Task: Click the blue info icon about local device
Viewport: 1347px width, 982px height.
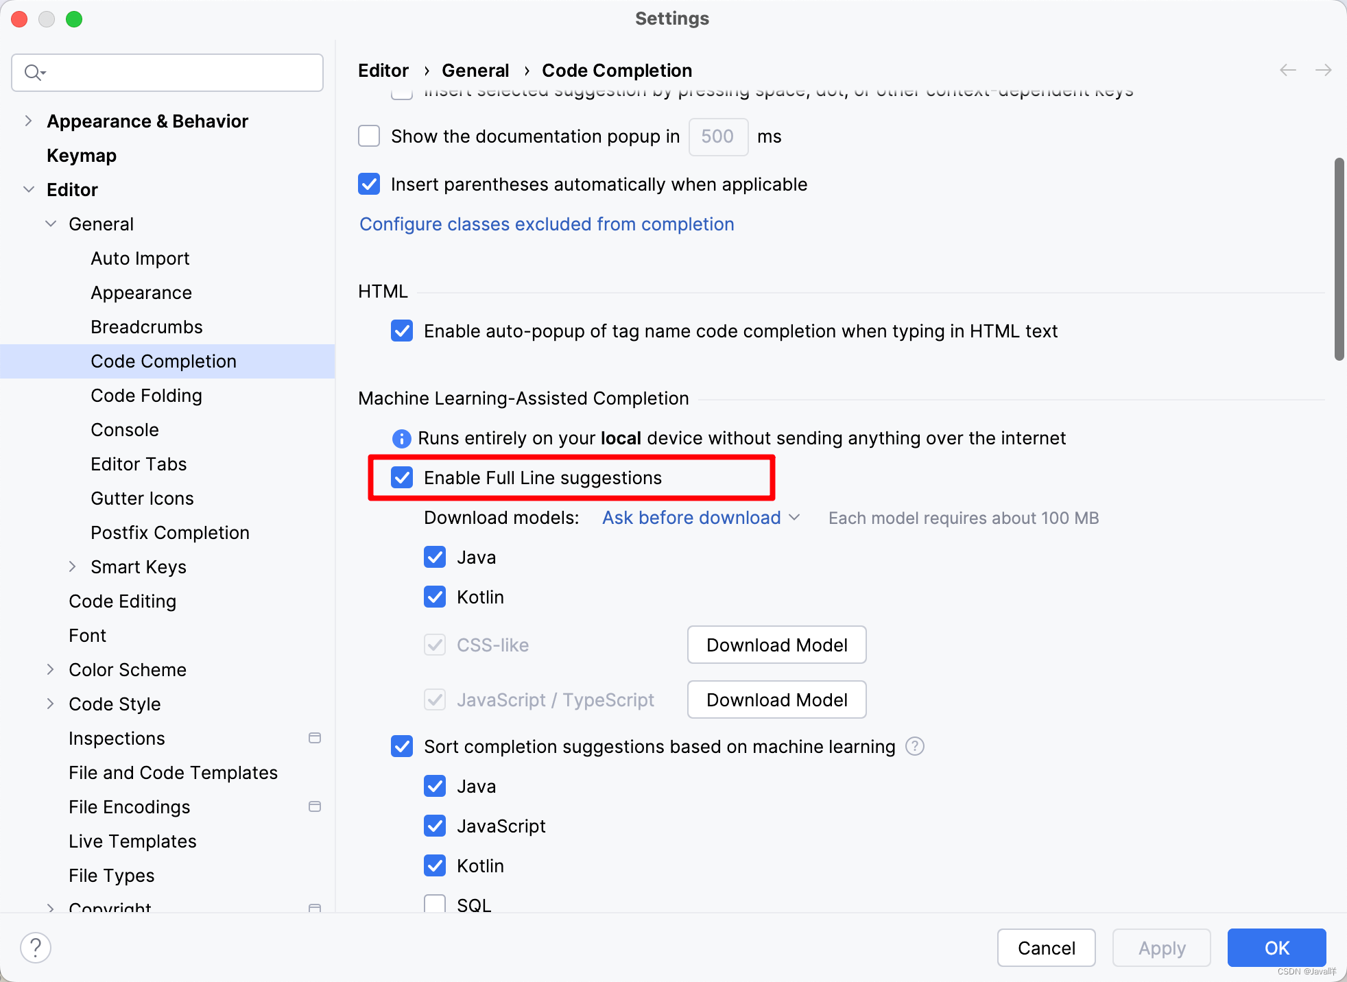Action: (x=401, y=438)
